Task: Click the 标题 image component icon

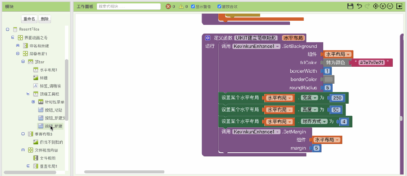Action: [36, 78]
